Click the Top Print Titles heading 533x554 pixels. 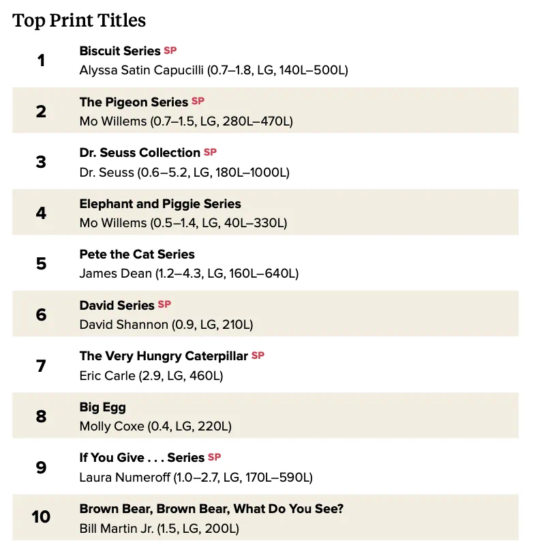click(79, 20)
